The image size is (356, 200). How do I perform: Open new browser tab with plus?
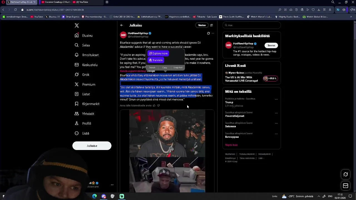[107, 2]
